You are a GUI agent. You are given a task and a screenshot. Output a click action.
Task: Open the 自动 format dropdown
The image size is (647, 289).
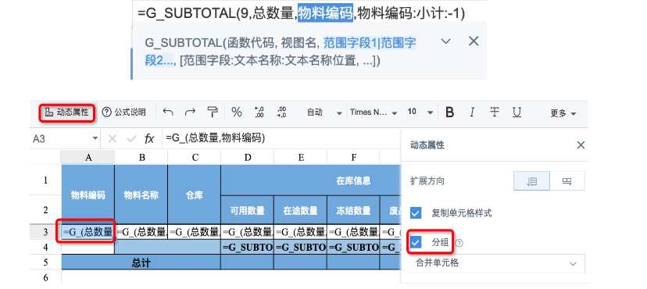325,112
